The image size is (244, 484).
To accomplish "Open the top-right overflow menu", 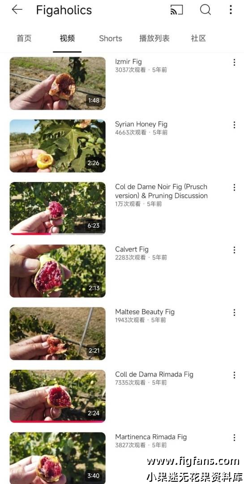I will (231, 9).
